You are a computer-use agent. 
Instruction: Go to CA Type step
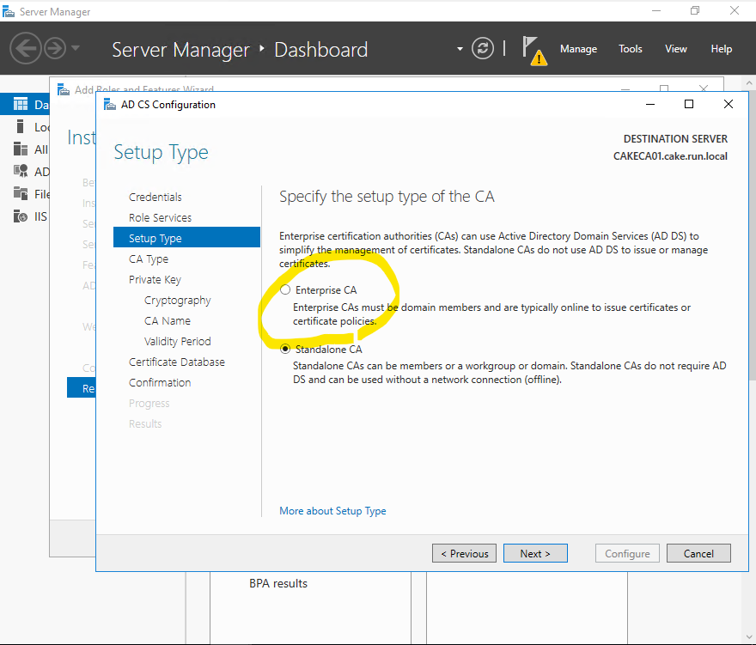(x=149, y=259)
